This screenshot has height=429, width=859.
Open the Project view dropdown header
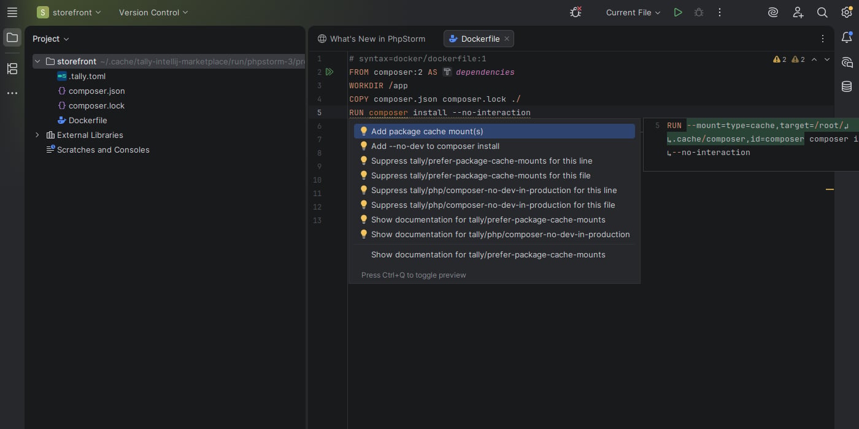click(x=51, y=39)
